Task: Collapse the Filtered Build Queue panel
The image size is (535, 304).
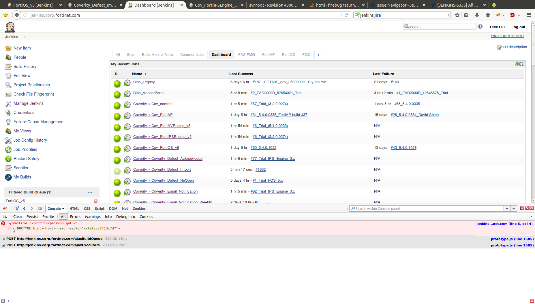Action: coord(90,192)
